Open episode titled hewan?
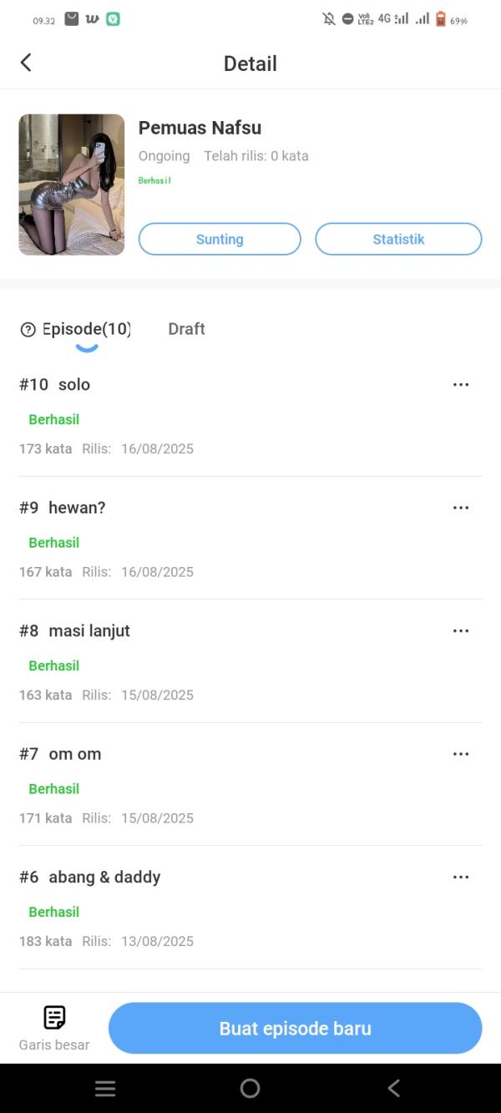The height and width of the screenshot is (1113, 501). (x=77, y=508)
